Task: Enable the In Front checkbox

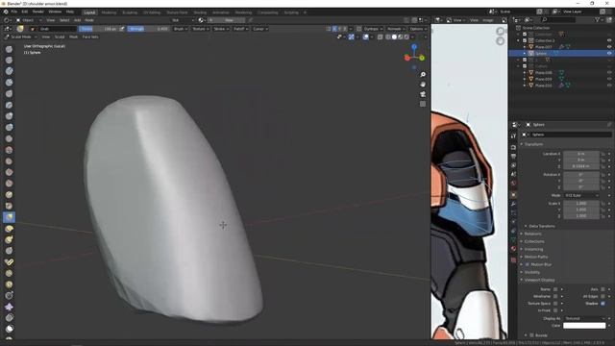Action: [555, 310]
